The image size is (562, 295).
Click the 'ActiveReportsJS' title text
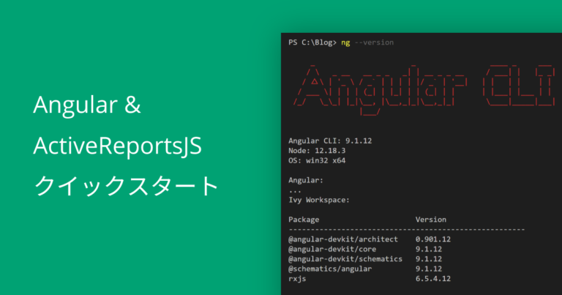pos(118,146)
